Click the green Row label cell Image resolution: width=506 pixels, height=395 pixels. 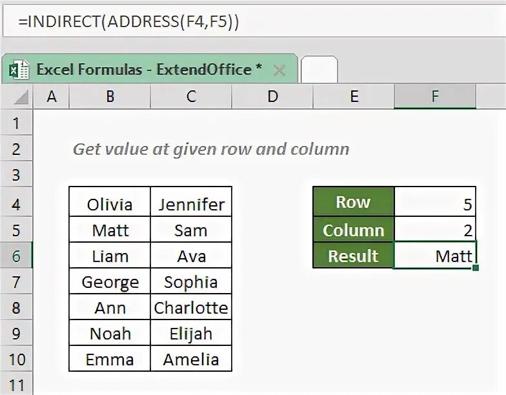353,203
